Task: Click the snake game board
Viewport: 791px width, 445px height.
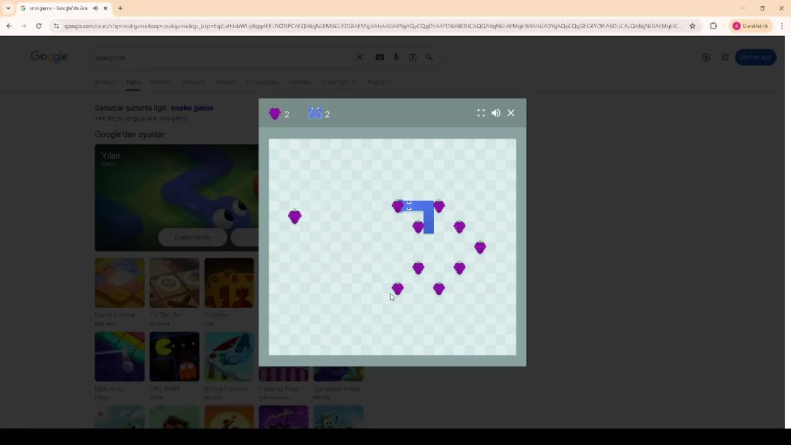Action: [x=392, y=247]
